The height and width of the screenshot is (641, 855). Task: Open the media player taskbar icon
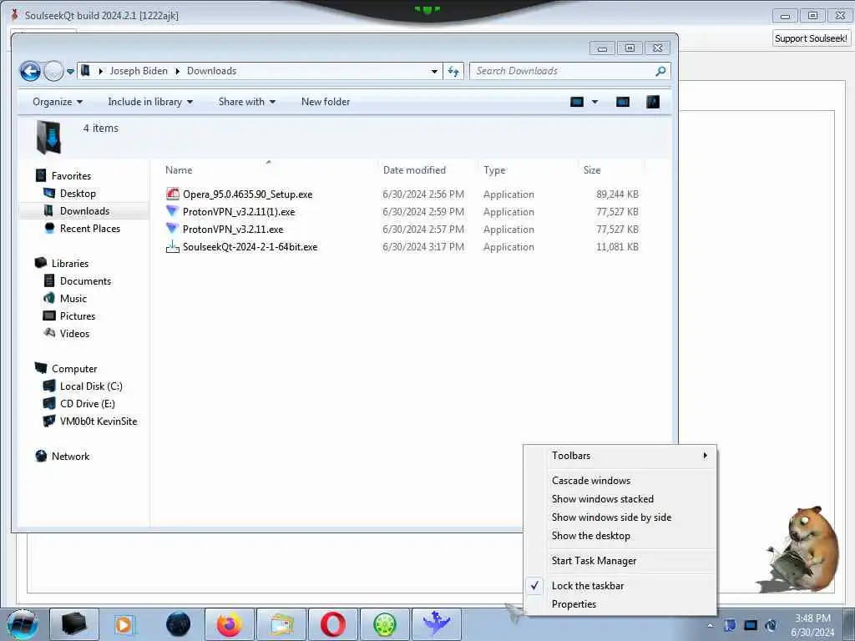click(x=126, y=624)
